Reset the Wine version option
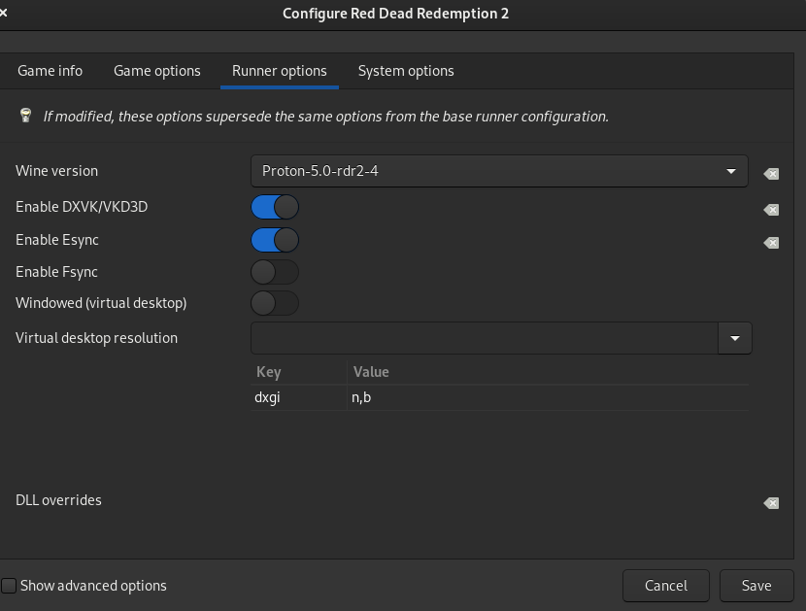The height and width of the screenshot is (611, 806). 771,174
